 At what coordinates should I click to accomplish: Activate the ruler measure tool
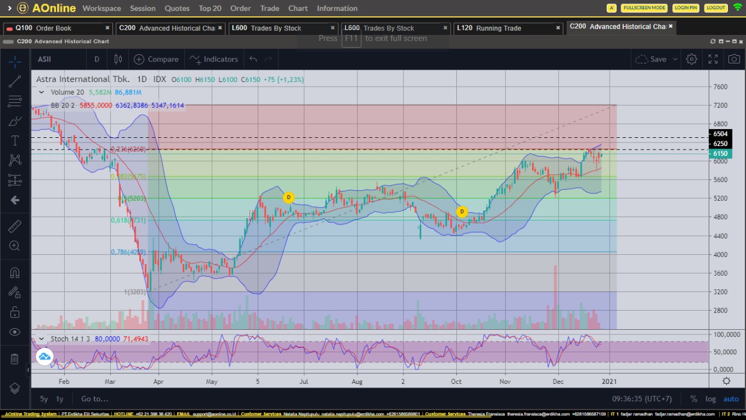coord(15,226)
